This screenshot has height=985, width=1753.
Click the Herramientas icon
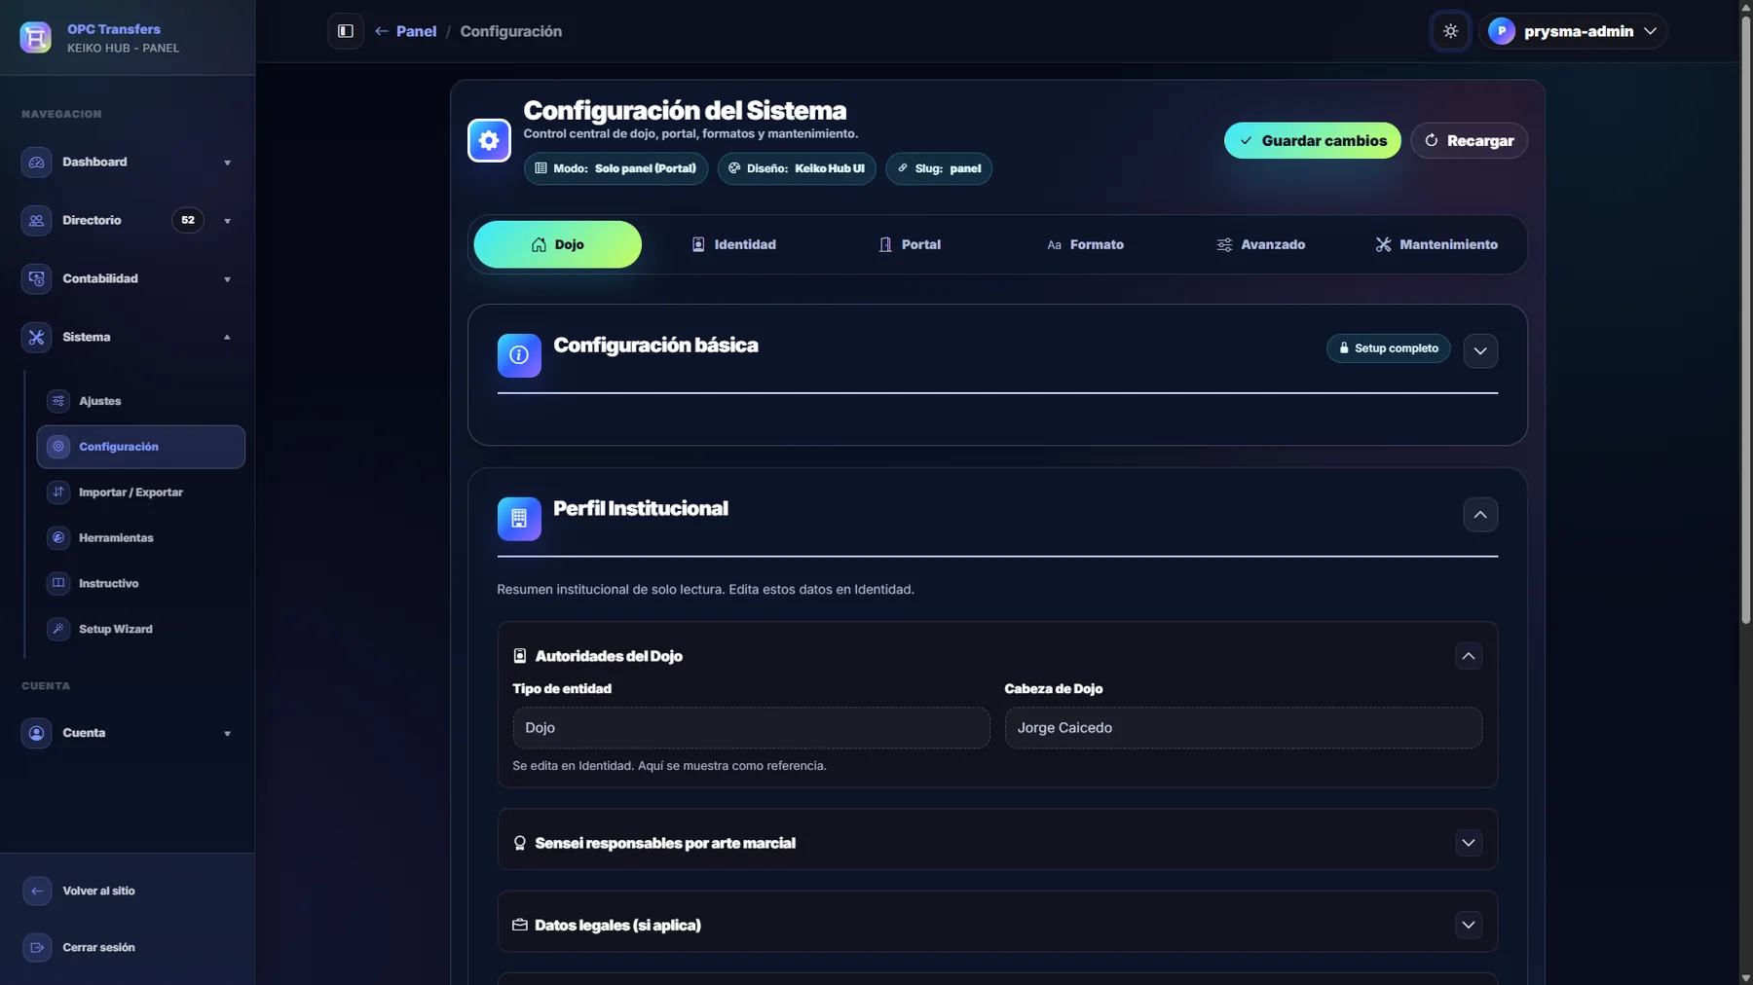point(58,538)
